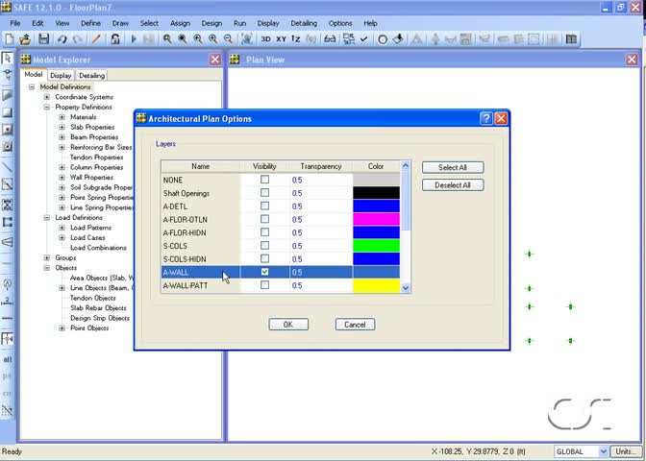Open the GLOBAL coordinate system dropdown

tap(603, 451)
